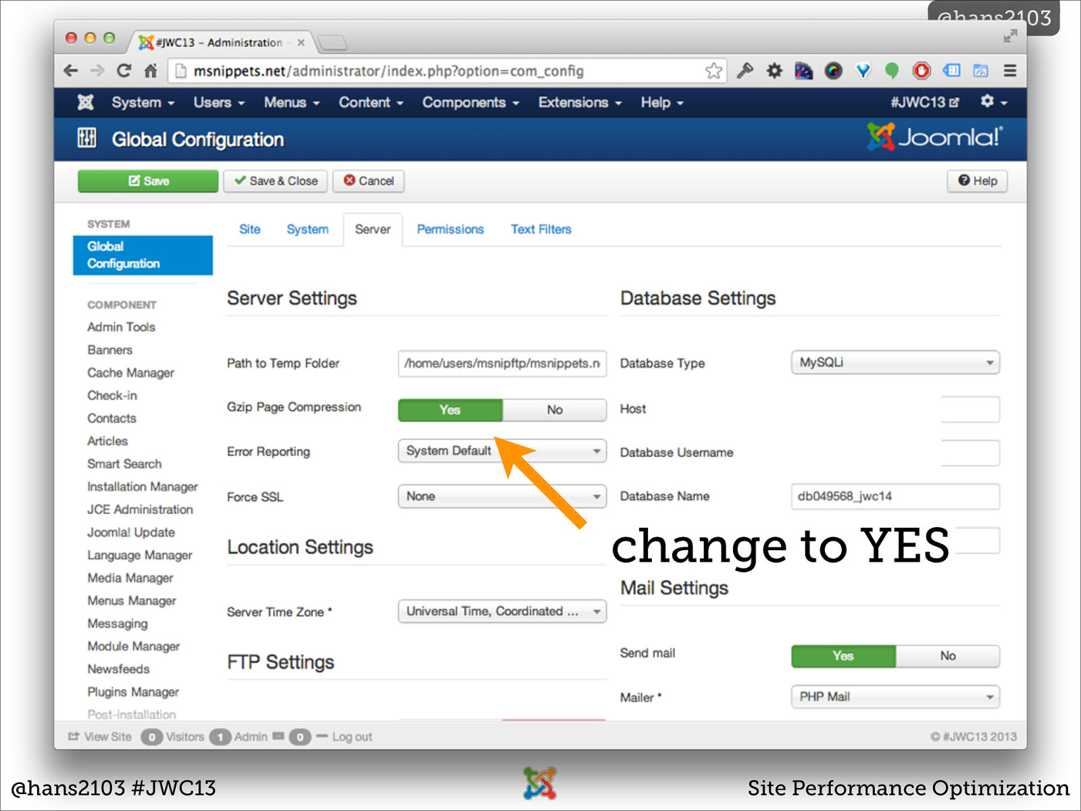This screenshot has width=1081, height=811.
Task: Click the View Site link
Action: tap(108, 737)
